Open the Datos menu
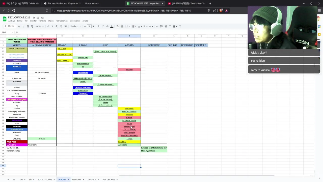323x182 pixels. (x=51, y=21)
